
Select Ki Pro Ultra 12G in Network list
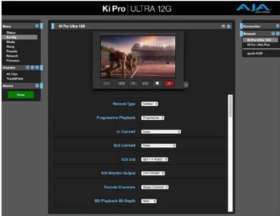tap(260, 40)
